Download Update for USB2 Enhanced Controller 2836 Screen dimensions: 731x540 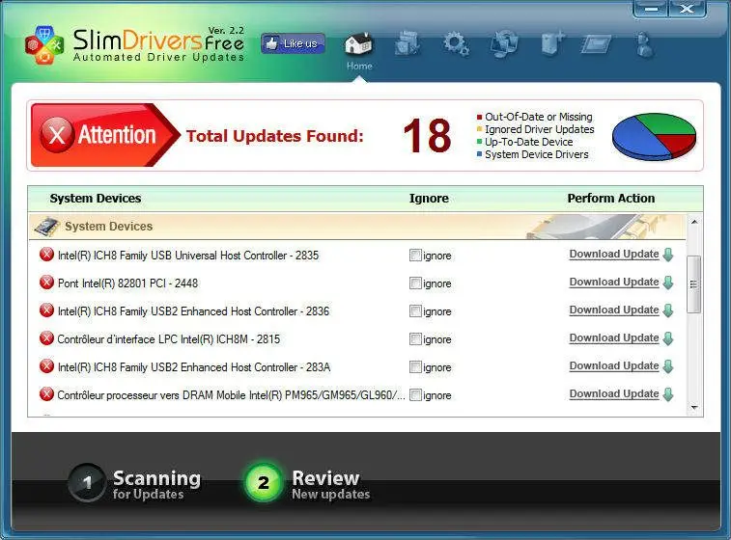click(x=614, y=310)
